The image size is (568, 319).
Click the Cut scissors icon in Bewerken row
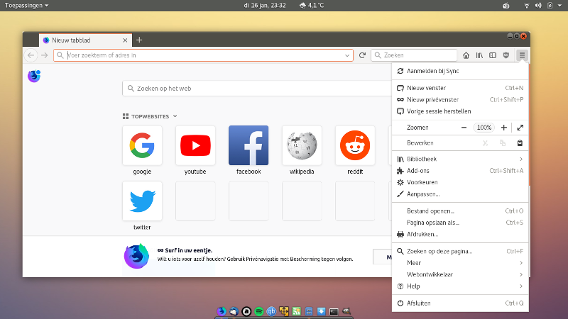[485, 143]
